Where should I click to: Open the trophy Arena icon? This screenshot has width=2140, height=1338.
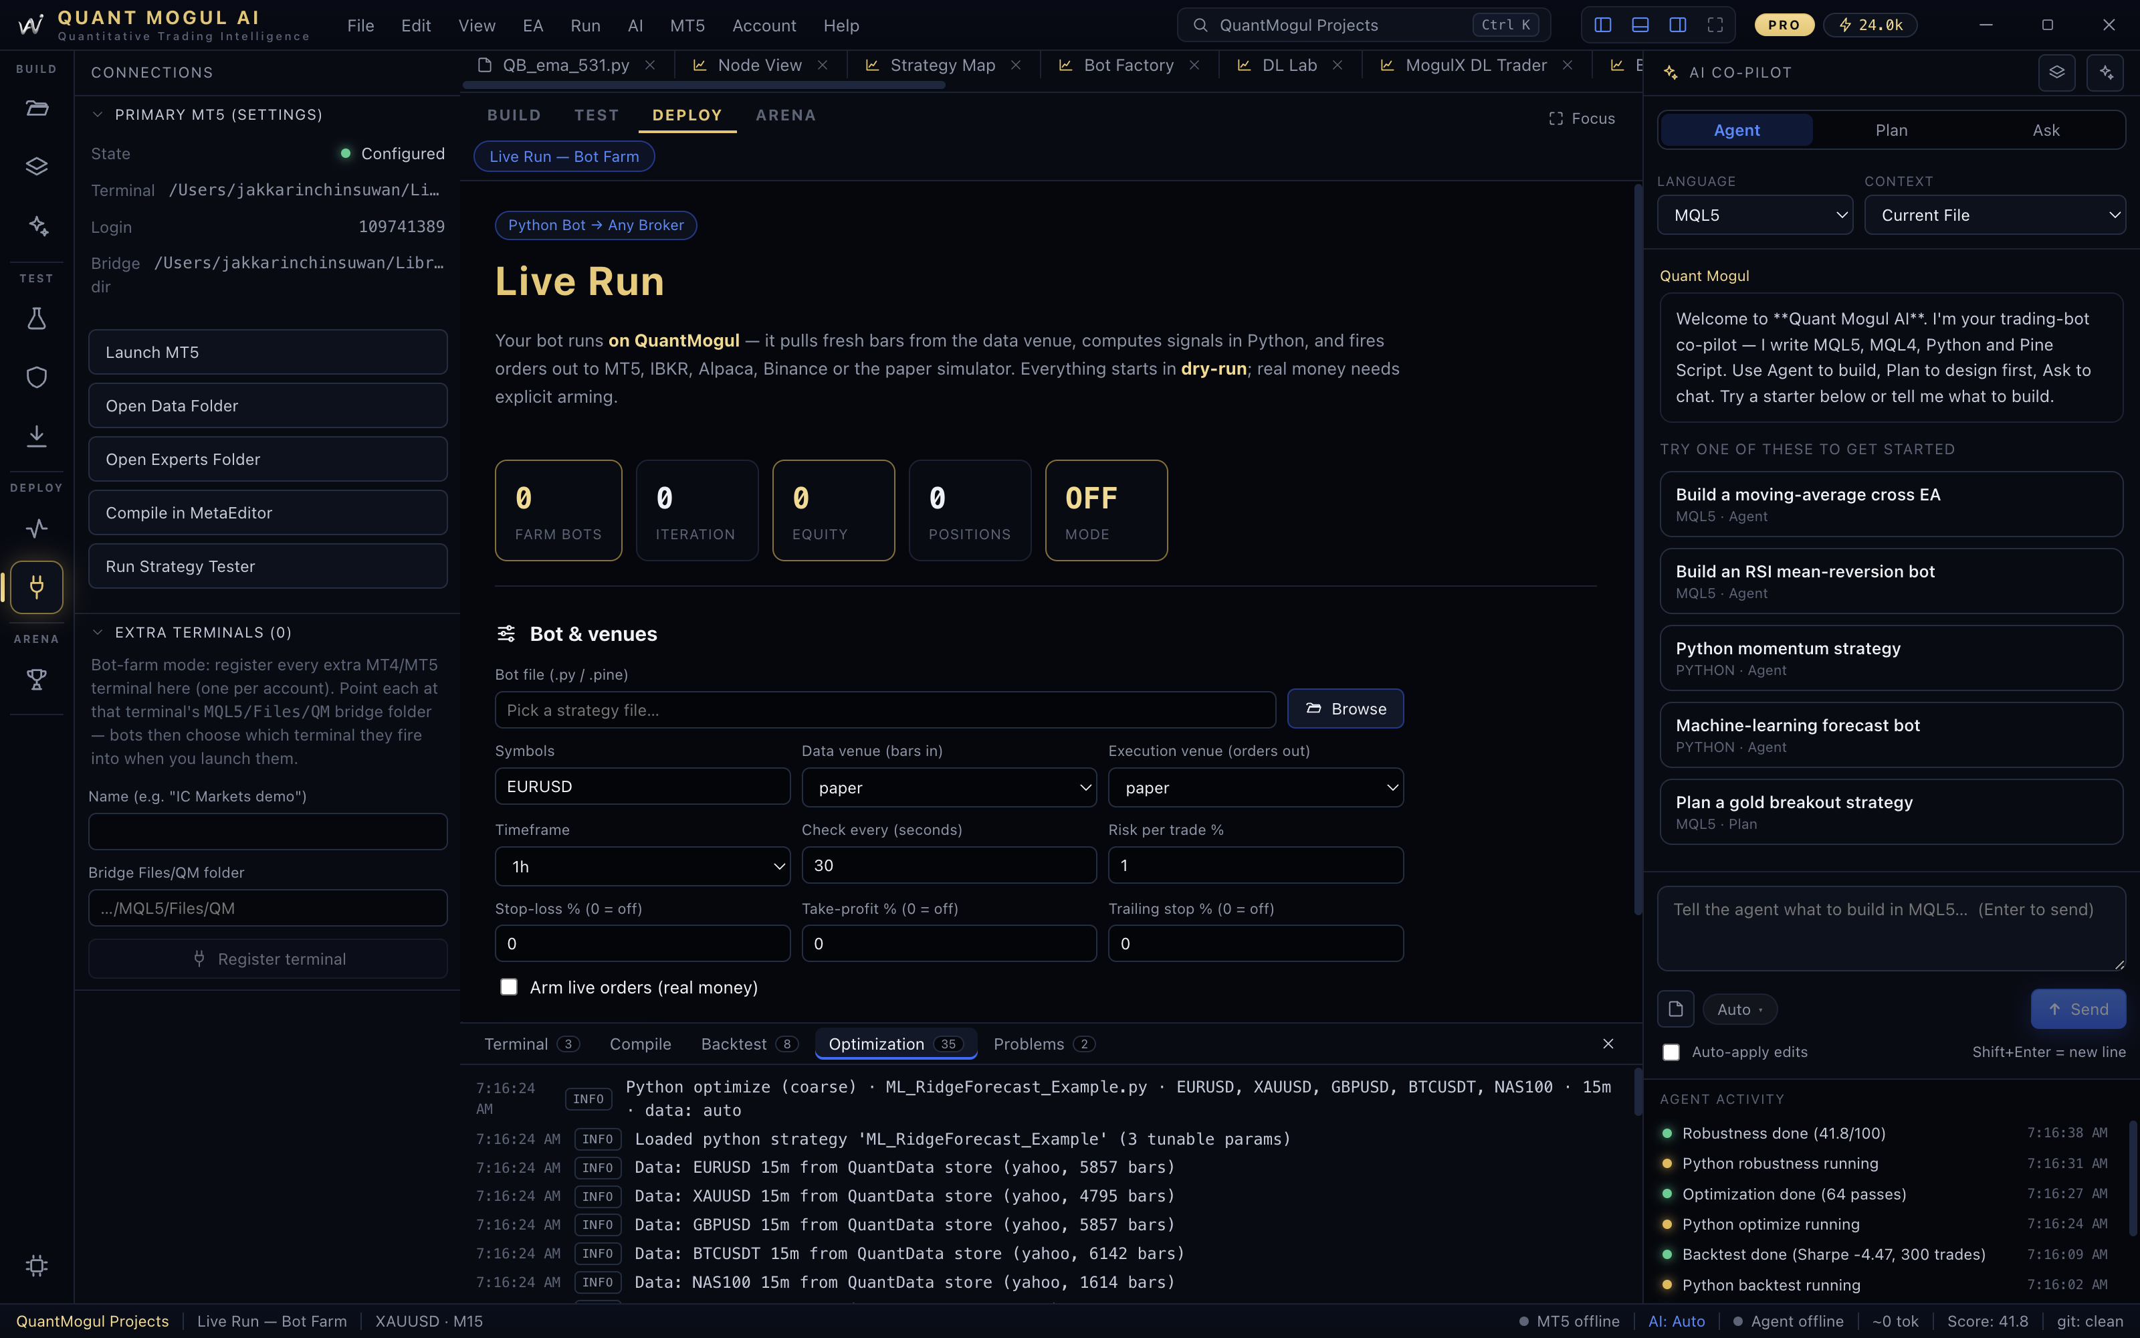click(36, 680)
